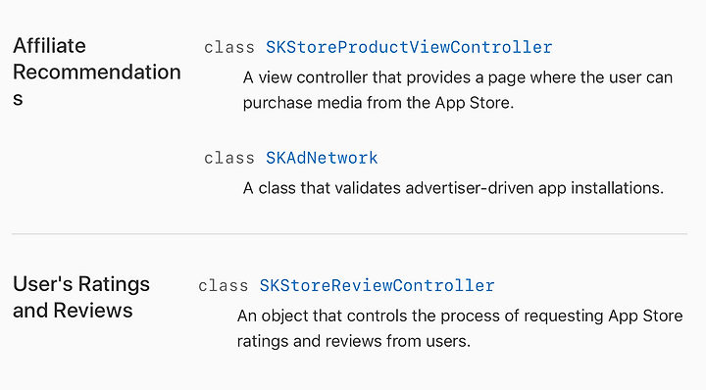Click the 'An object that controls the process' line
This screenshot has height=390, width=706.
click(x=460, y=316)
